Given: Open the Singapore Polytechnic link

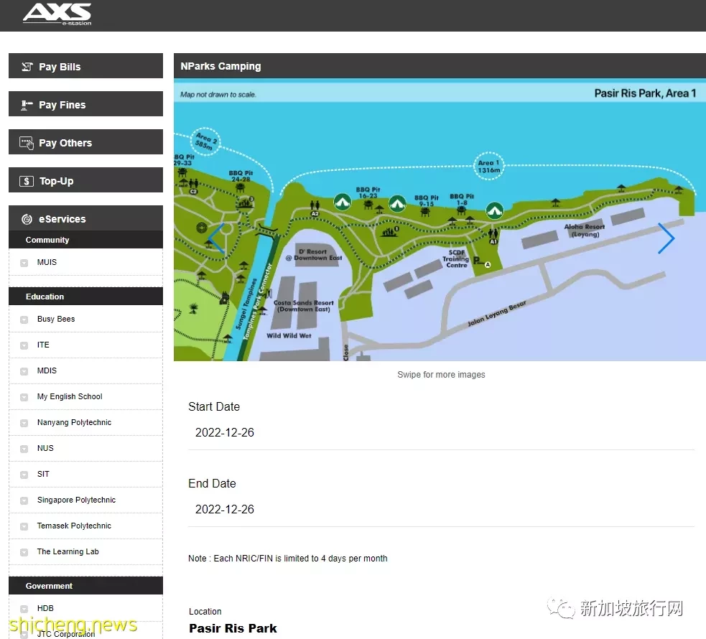Looking at the screenshot, I should tap(76, 500).
